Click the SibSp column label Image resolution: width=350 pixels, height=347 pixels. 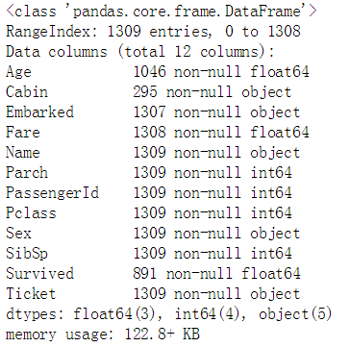(27, 254)
